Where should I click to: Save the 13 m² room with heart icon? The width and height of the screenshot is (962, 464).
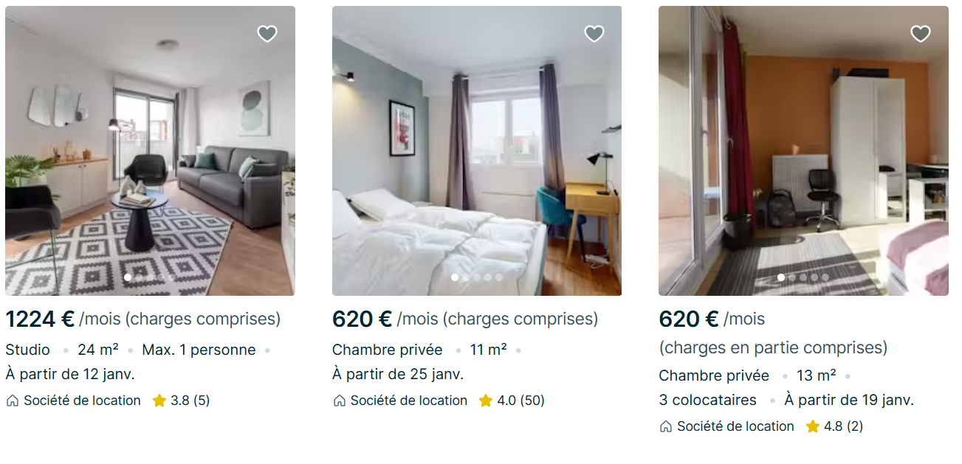click(x=921, y=34)
